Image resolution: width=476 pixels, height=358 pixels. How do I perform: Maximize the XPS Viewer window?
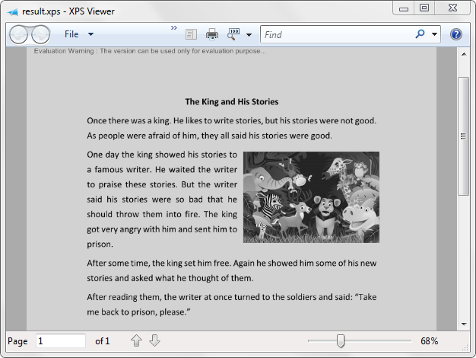point(424,8)
